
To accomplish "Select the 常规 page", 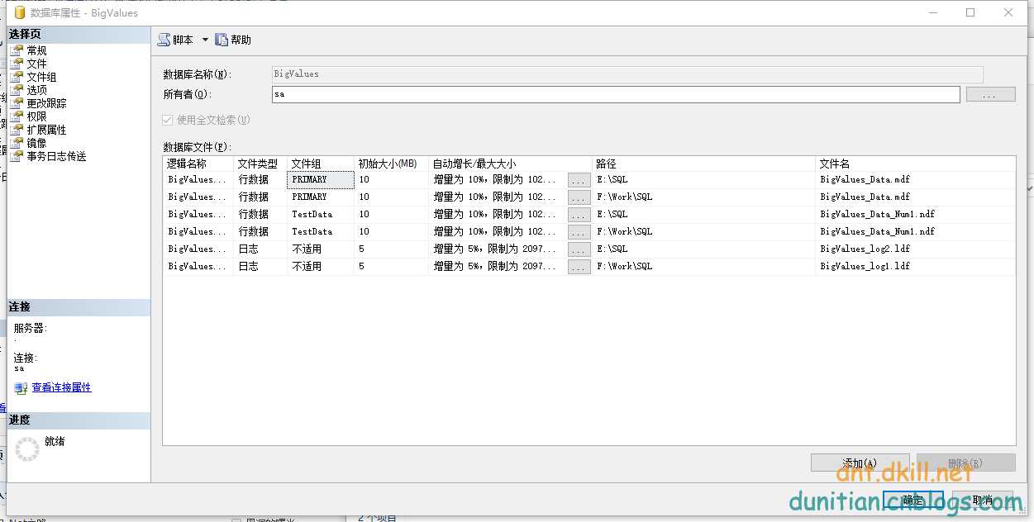I will pyautogui.click(x=36, y=50).
